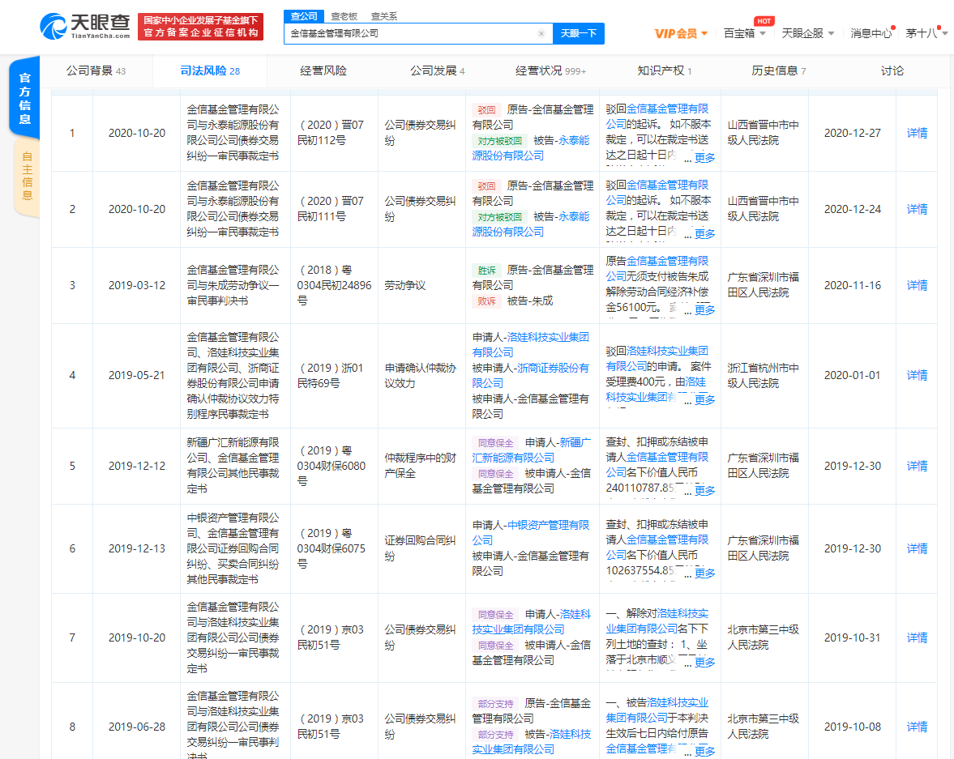Select the 自主信息 side tab
Viewport: 954px width, 759px height.
click(27, 177)
